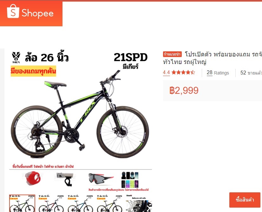
Task: Select the green bike thumbnail
Action: coord(22,203)
